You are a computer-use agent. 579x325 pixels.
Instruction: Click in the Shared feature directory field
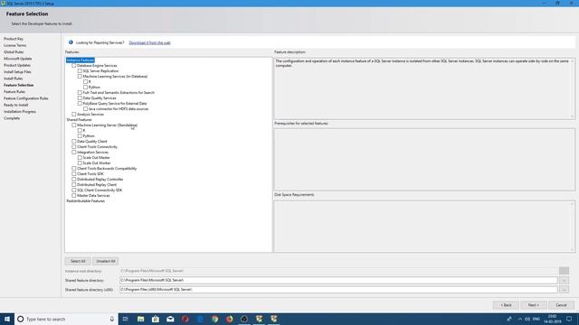[x=338, y=281]
